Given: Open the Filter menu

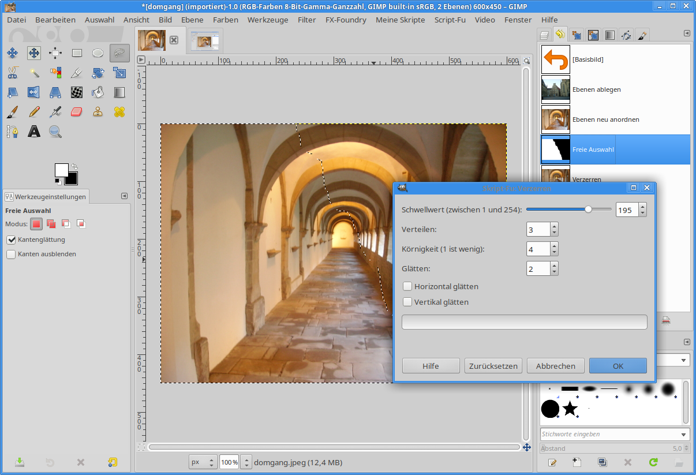Looking at the screenshot, I should [x=306, y=20].
